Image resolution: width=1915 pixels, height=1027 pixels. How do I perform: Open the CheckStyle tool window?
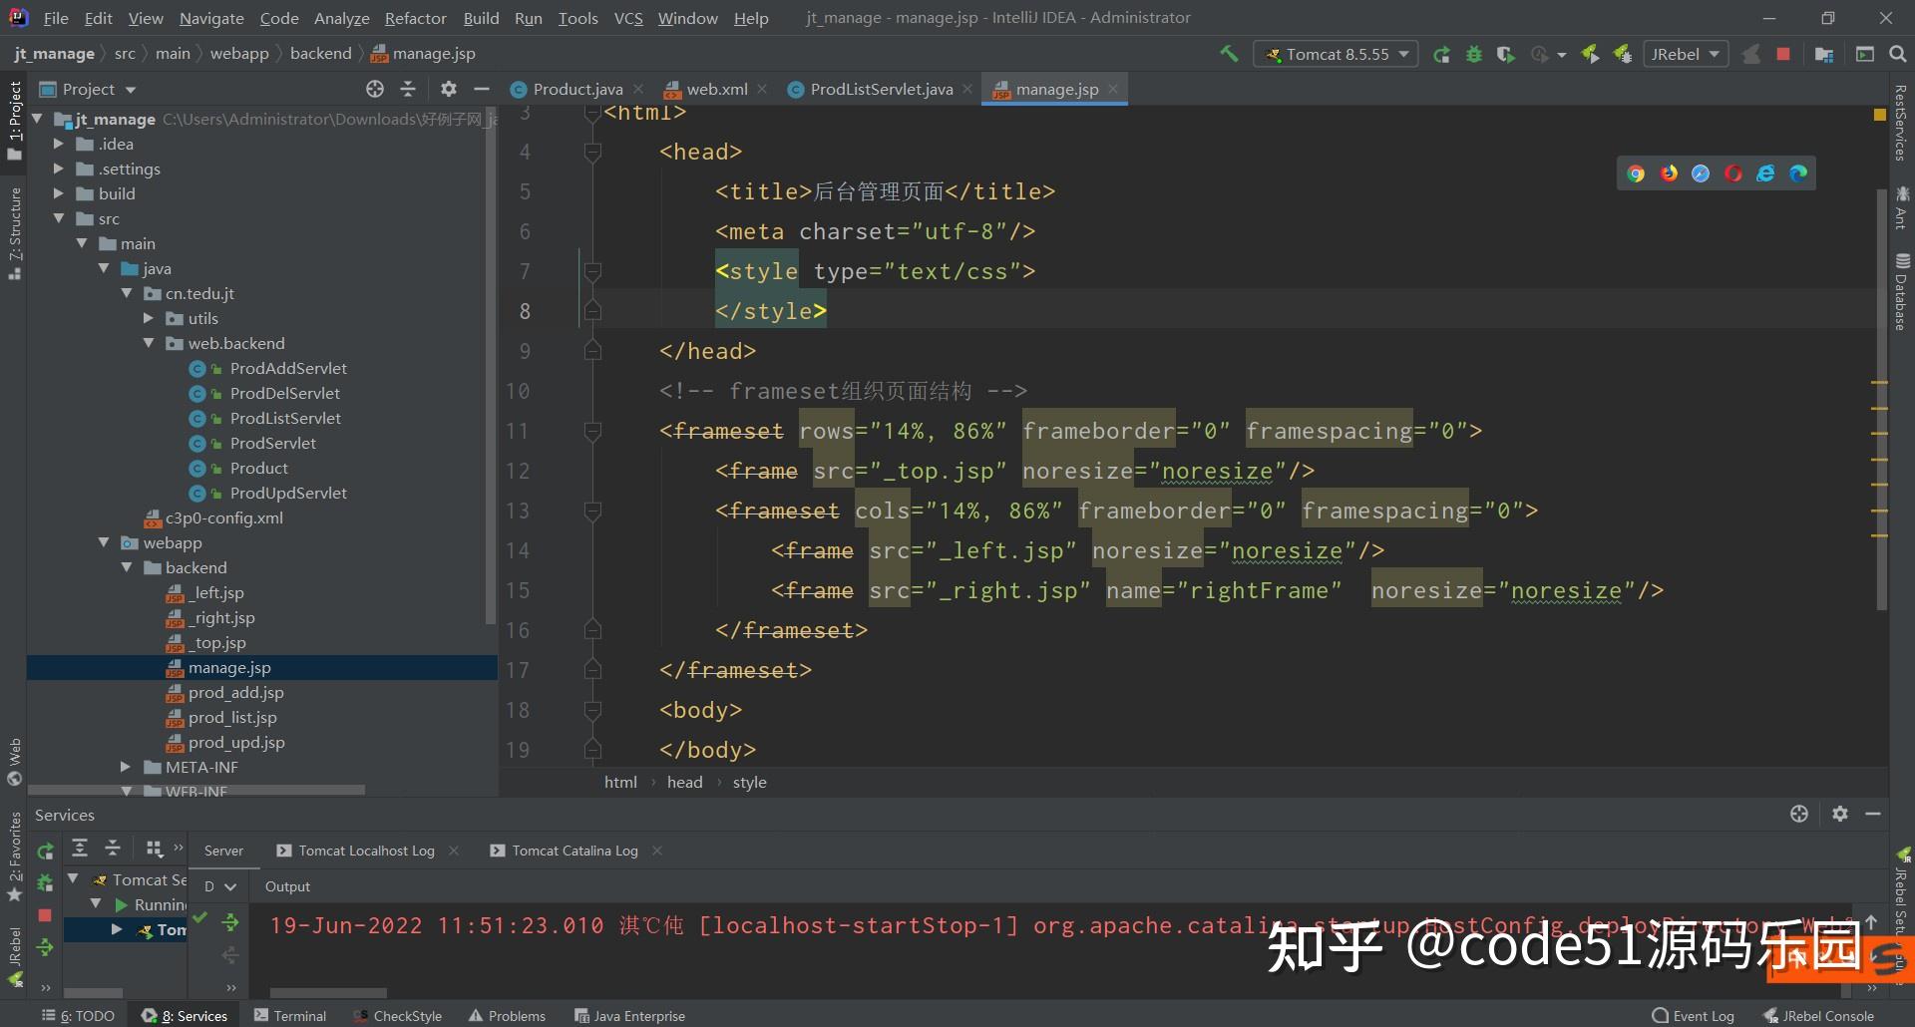(x=398, y=1015)
